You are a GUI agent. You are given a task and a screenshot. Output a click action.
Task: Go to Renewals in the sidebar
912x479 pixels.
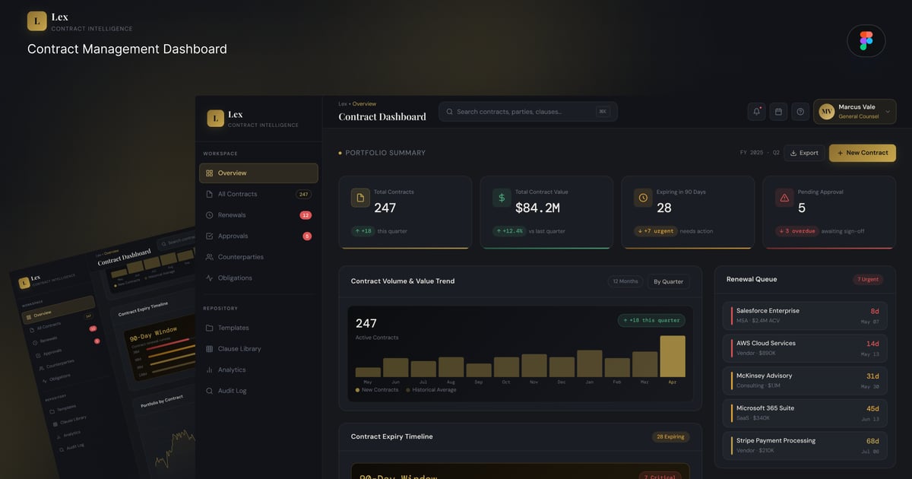coord(258,215)
